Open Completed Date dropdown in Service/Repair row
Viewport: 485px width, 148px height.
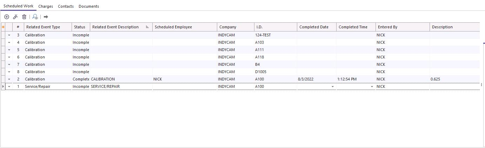tap(332, 87)
